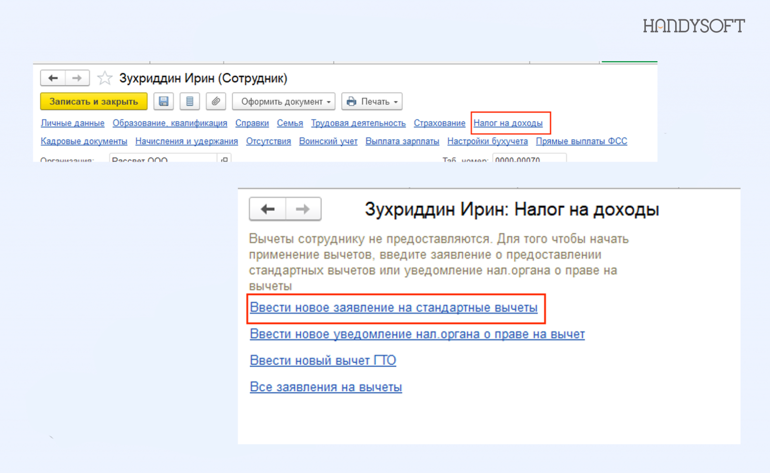Screen dimensions: 770x473
Task: Open Образование, квалификация section
Action: (170, 123)
